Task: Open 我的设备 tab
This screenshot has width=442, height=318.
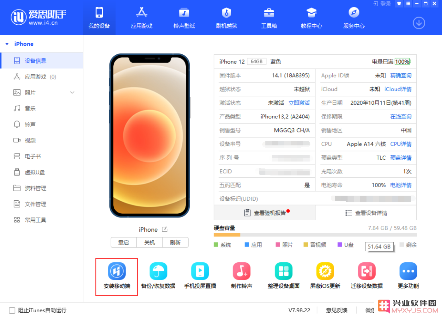Action: point(99,18)
